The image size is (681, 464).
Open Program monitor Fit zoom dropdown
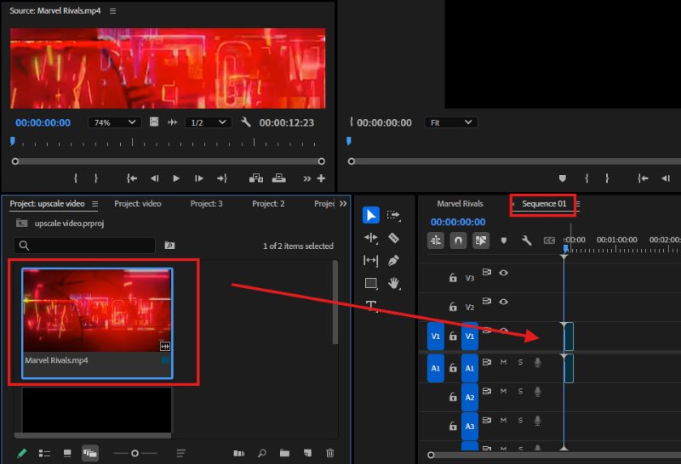[451, 122]
